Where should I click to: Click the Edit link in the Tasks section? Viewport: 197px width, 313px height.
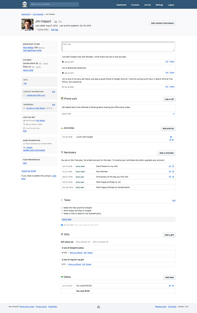pyautogui.click(x=174, y=200)
